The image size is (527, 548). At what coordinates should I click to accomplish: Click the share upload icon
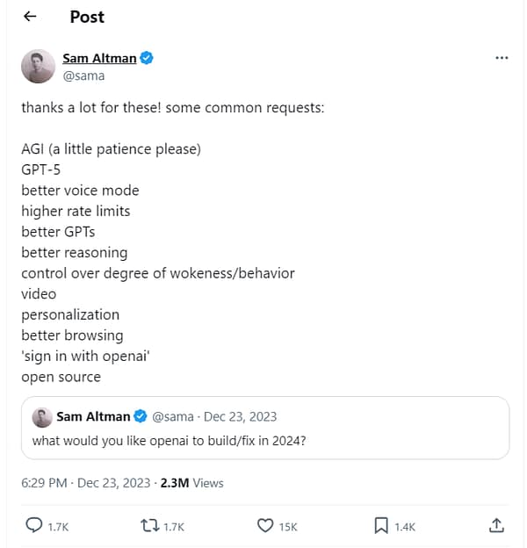click(x=496, y=525)
